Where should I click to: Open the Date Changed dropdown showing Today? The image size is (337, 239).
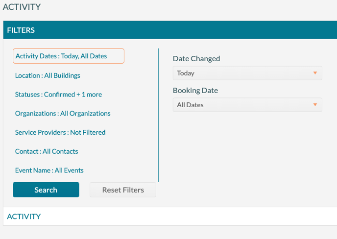(247, 73)
